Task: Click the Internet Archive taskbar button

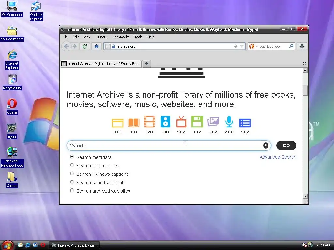Action: pos(75,245)
